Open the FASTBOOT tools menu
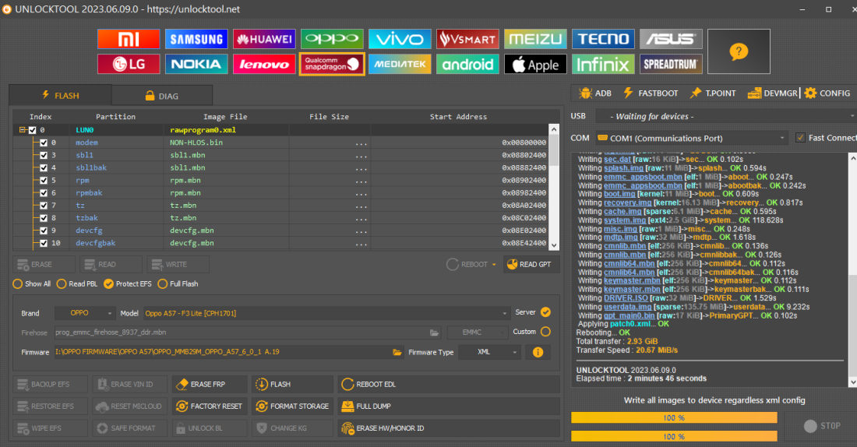The image size is (857, 447). click(x=651, y=93)
